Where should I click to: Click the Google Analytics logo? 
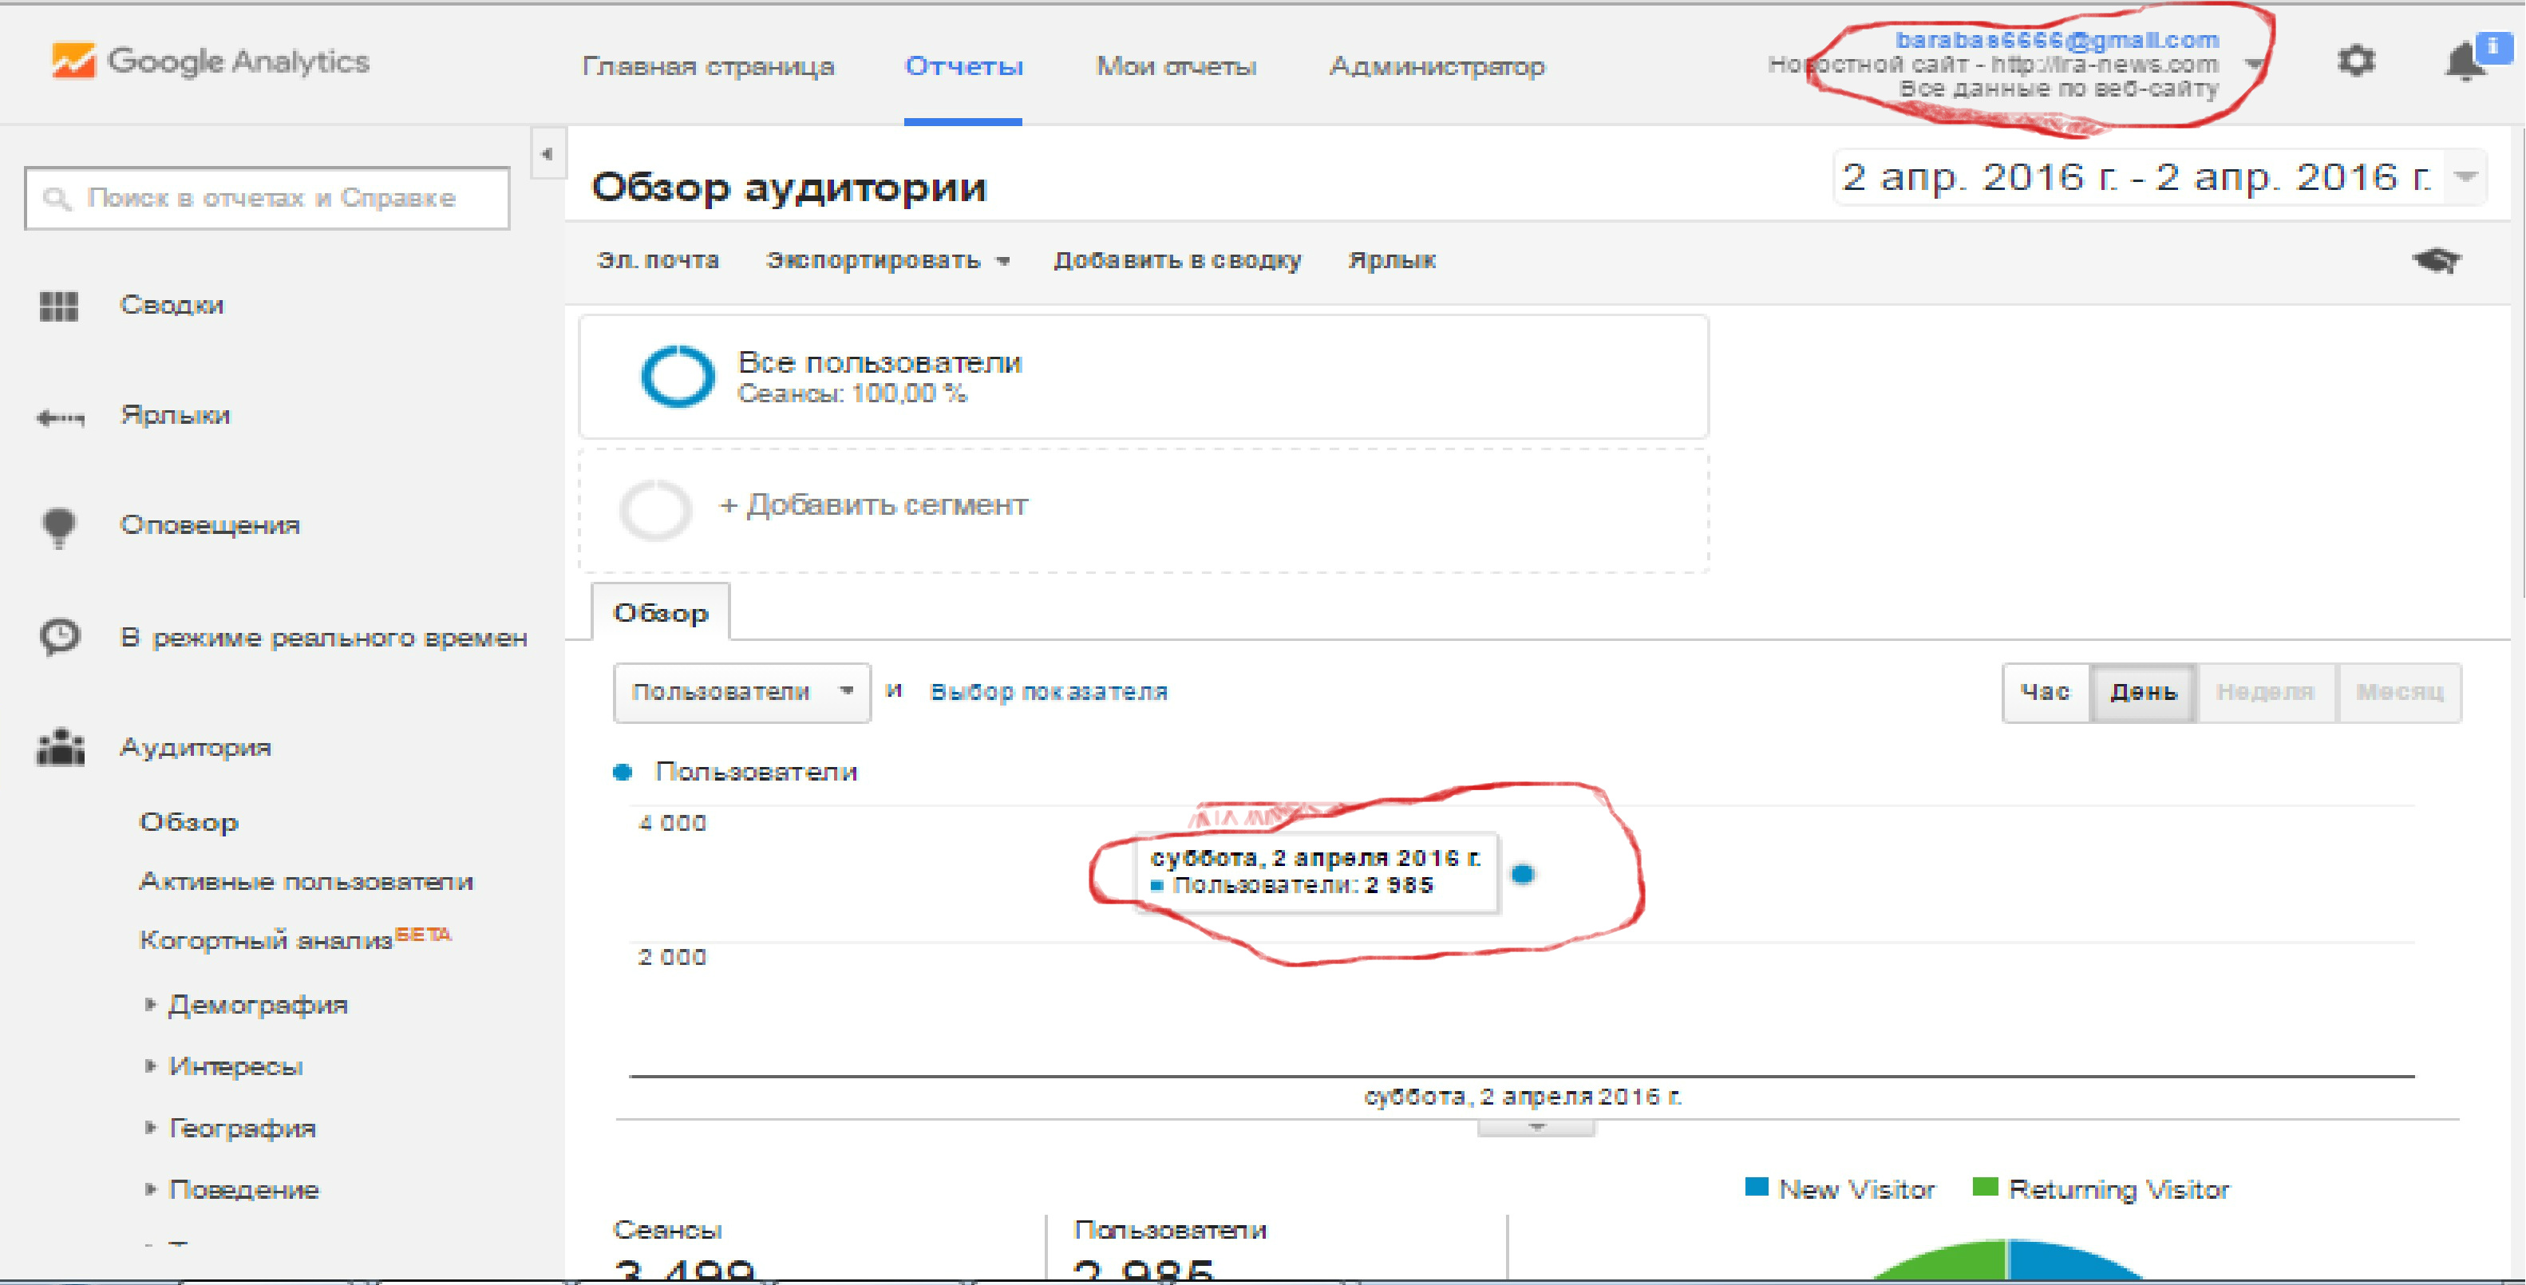(x=211, y=61)
